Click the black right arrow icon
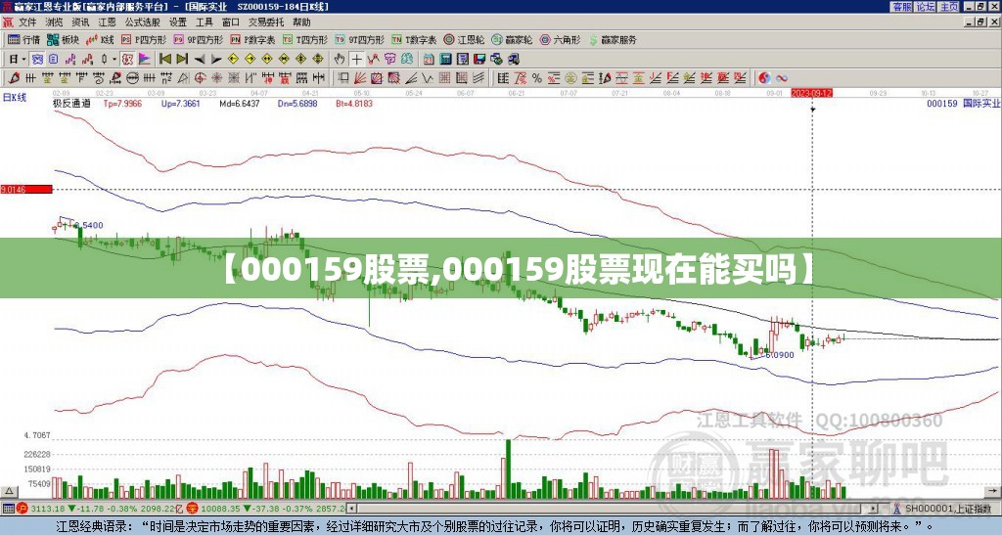The width and height of the screenshot is (1002, 536). point(216,60)
